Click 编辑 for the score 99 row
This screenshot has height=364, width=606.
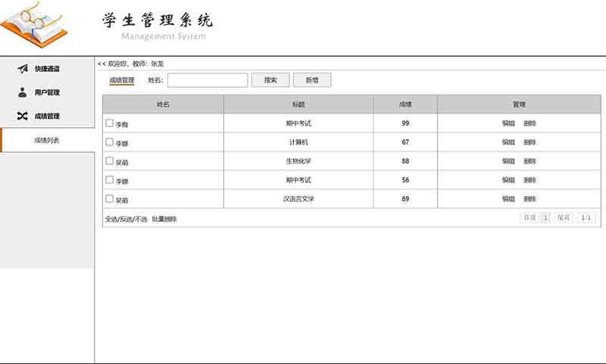coord(508,123)
